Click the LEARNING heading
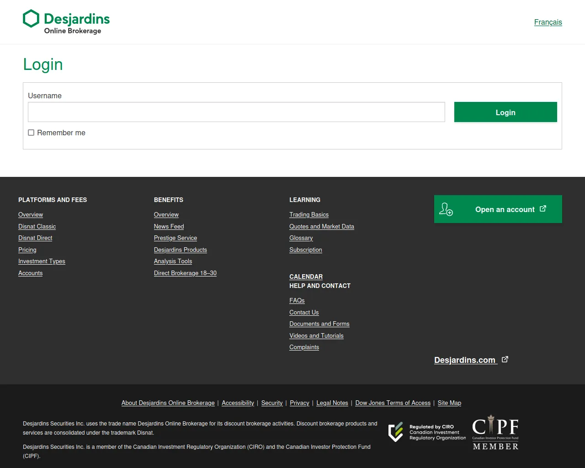 point(305,200)
